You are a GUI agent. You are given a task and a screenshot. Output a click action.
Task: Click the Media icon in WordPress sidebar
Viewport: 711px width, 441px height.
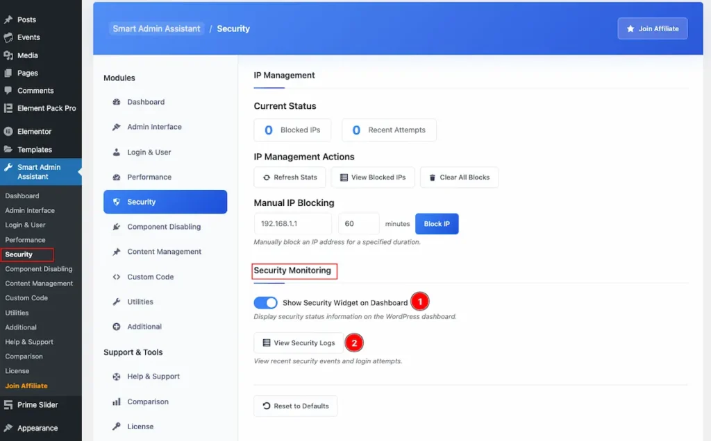pyautogui.click(x=8, y=55)
